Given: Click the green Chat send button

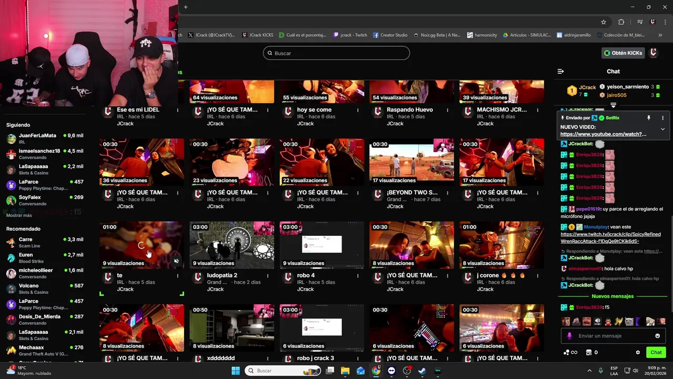Looking at the screenshot, I should click(656, 353).
